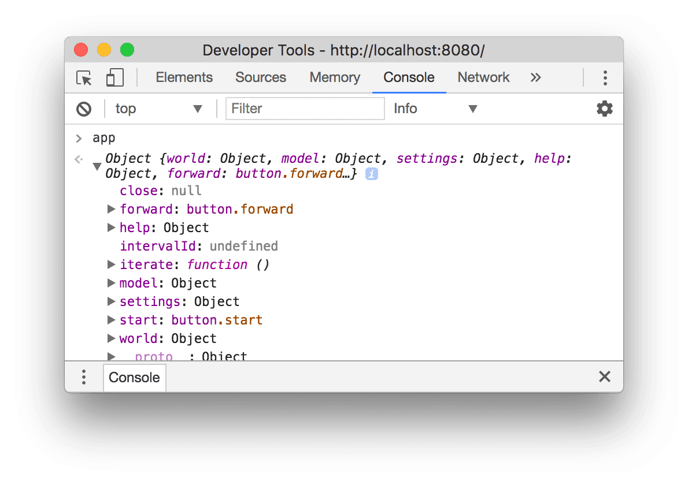
Task: Switch to the Network tab
Action: point(483,77)
